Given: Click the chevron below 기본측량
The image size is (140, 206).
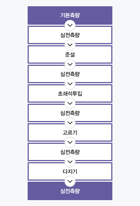Looking at the screenshot, I should (70, 25).
